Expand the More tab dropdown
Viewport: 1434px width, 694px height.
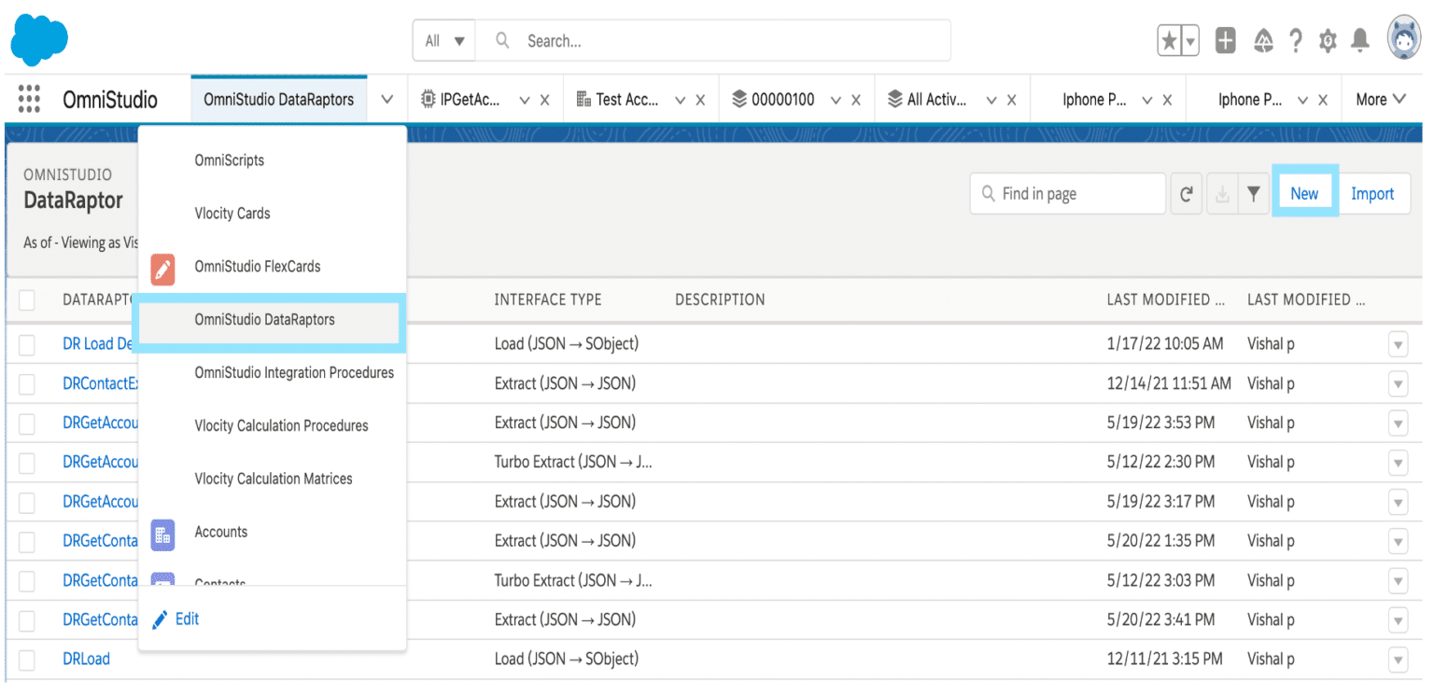[x=1381, y=99]
